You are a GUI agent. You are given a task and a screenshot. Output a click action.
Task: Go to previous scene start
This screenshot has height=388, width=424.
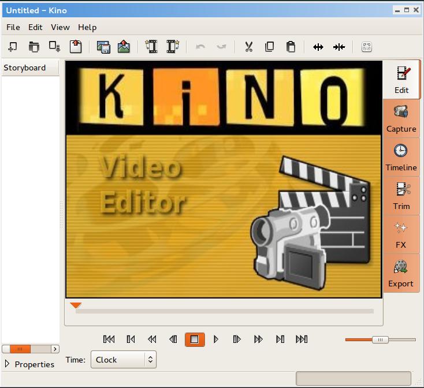131,339
